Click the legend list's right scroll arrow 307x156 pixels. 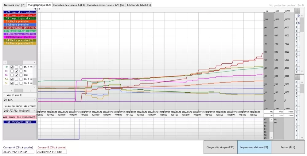click(34, 63)
